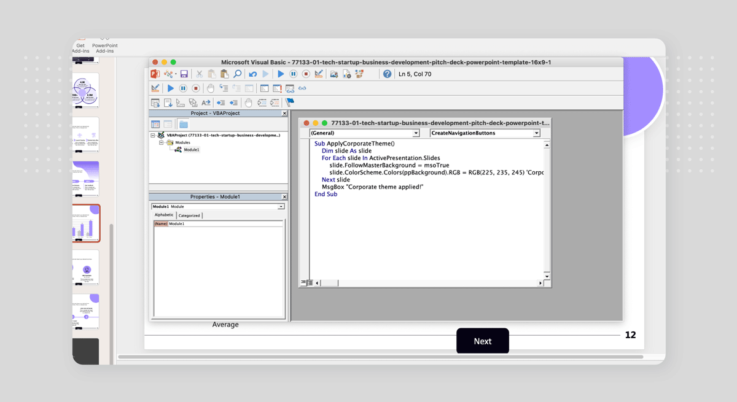Image resolution: width=737 pixels, height=402 pixels.
Task: Click PowerPoint Add-ins in the ribbon
Action: (x=105, y=48)
